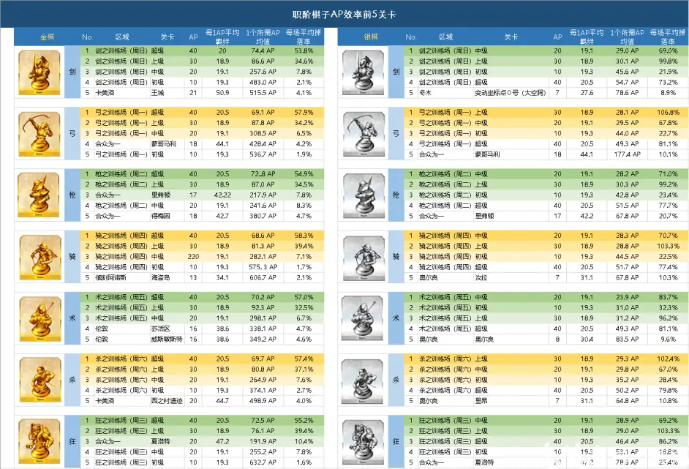Click 蒙哥马利 in the gold table
Viewport: 689px width, 469px height.
click(x=163, y=143)
